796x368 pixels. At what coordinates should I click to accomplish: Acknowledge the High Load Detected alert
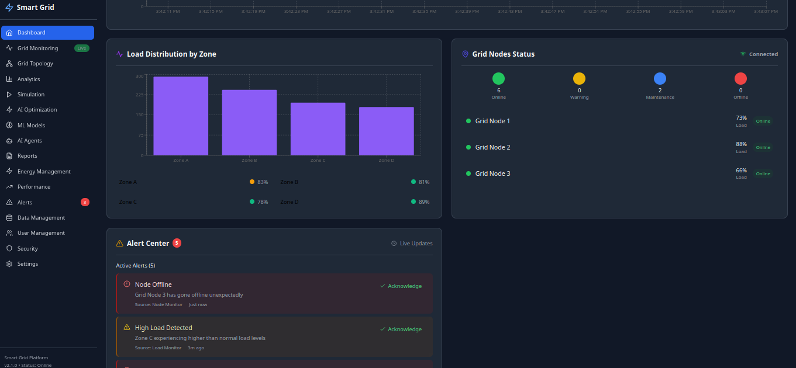click(401, 329)
